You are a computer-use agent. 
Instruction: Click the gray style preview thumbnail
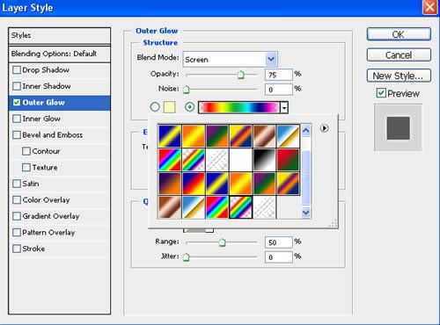[x=398, y=128]
